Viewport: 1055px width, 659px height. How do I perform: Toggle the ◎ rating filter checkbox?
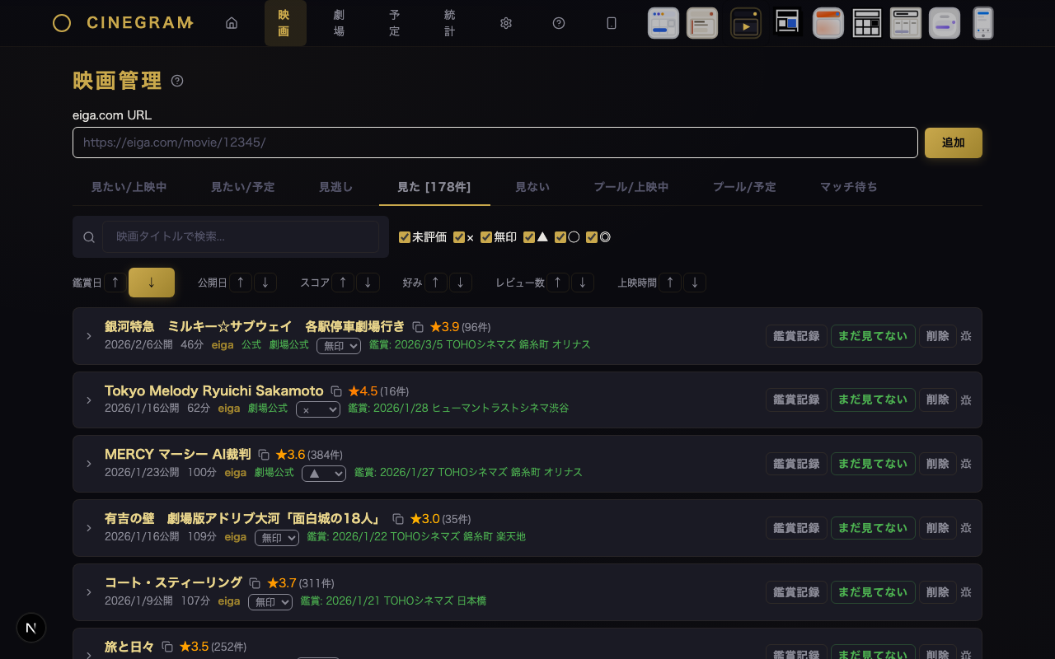click(x=592, y=237)
